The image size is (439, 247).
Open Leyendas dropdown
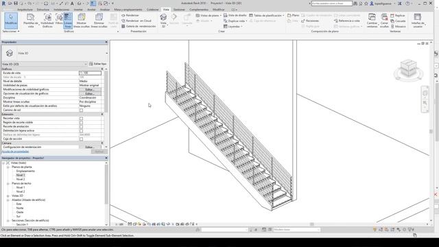[x=233, y=26]
